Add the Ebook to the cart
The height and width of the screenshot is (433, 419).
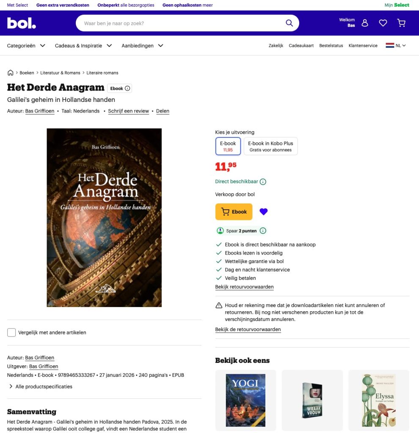(234, 212)
